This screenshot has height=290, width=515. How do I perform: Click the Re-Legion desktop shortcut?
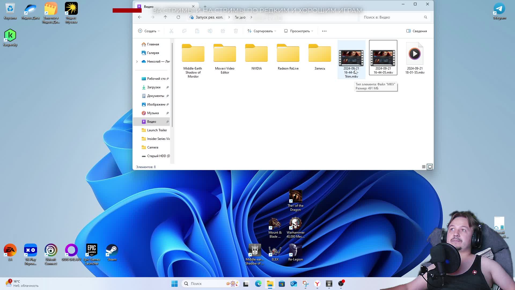(295, 253)
